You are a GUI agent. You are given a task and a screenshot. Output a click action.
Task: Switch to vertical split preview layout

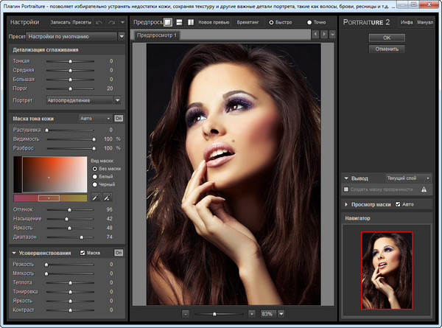[190, 22]
